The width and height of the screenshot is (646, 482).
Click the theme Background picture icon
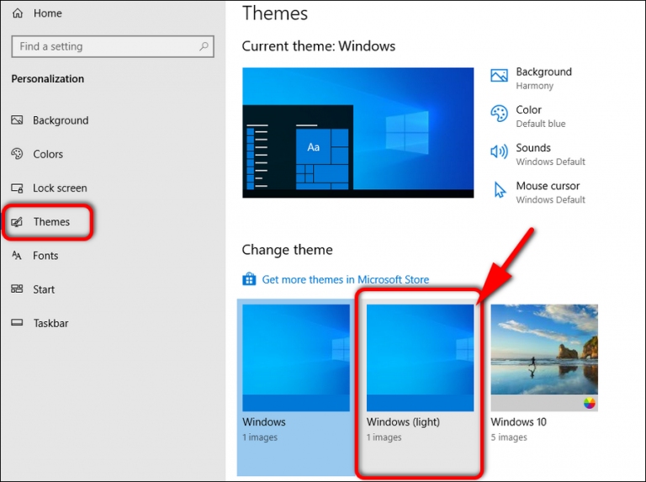[499, 76]
